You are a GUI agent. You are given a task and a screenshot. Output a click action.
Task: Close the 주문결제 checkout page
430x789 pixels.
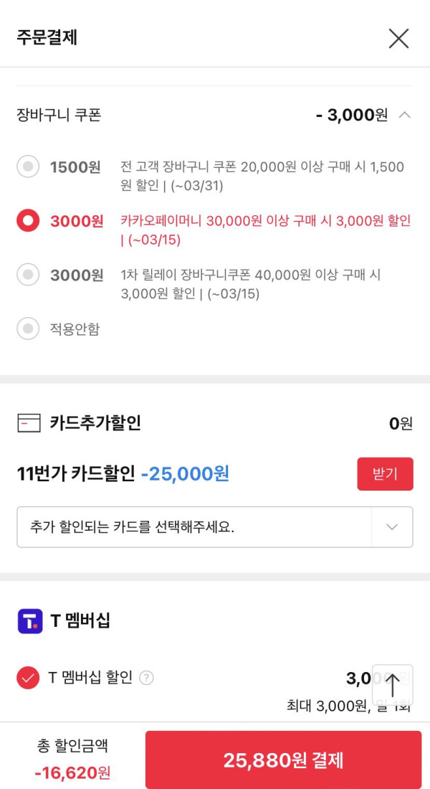pyautogui.click(x=398, y=38)
